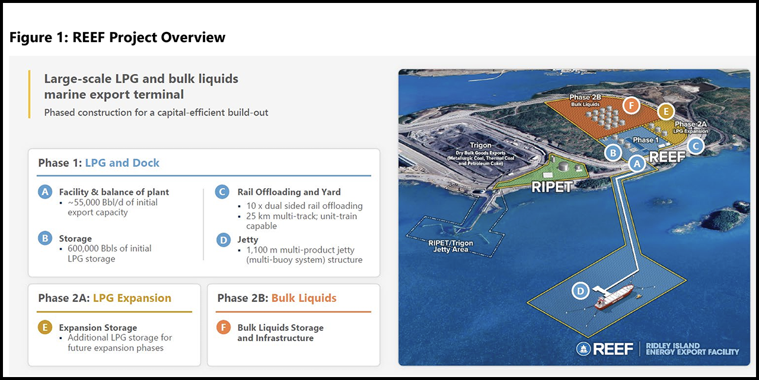
Task: Click marker C beside Phase 2A
Action: click(695, 145)
